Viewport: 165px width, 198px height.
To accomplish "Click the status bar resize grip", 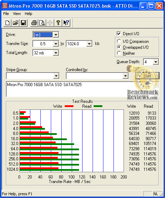I will pyautogui.click(x=161, y=194).
